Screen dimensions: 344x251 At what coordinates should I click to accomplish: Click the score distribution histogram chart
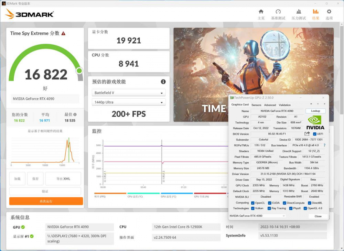point(45,151)
